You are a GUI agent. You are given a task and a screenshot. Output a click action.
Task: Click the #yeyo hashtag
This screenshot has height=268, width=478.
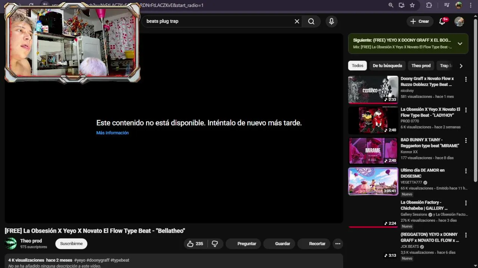(x=80, y=260)
